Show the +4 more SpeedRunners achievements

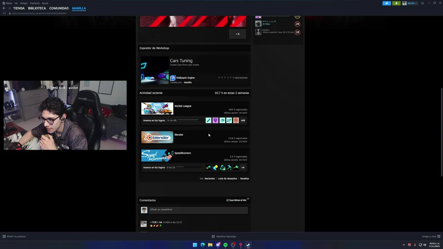pos(243,167)
